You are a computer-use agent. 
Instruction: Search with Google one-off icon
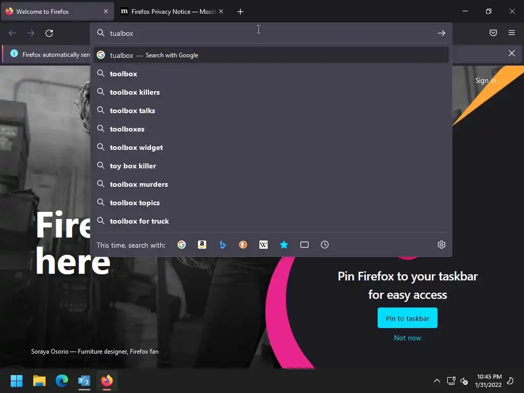coord(182,245)
